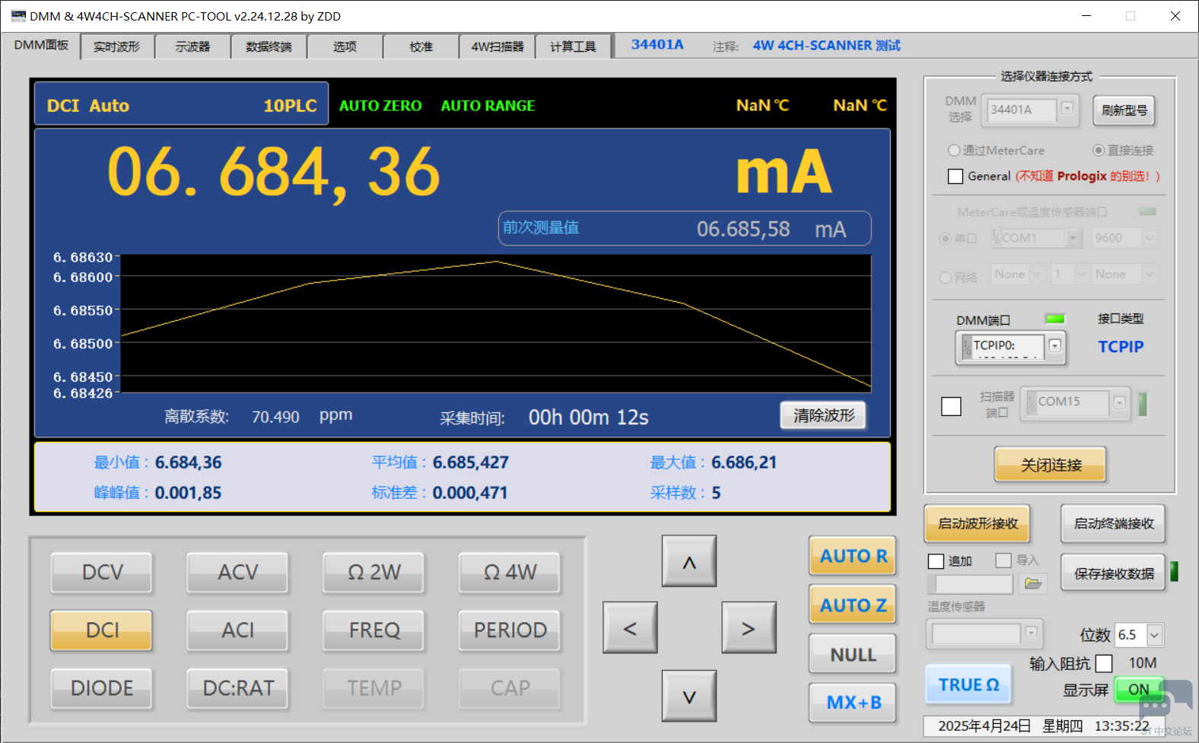Viewport: 1199px width, 743px height.
Task: Expand the 温度传感器 dropdown
Action: pyautogui.click(x=1031, y=633)
